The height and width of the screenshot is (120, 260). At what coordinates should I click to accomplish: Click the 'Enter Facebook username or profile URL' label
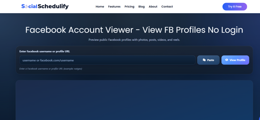tap(45, 52)
